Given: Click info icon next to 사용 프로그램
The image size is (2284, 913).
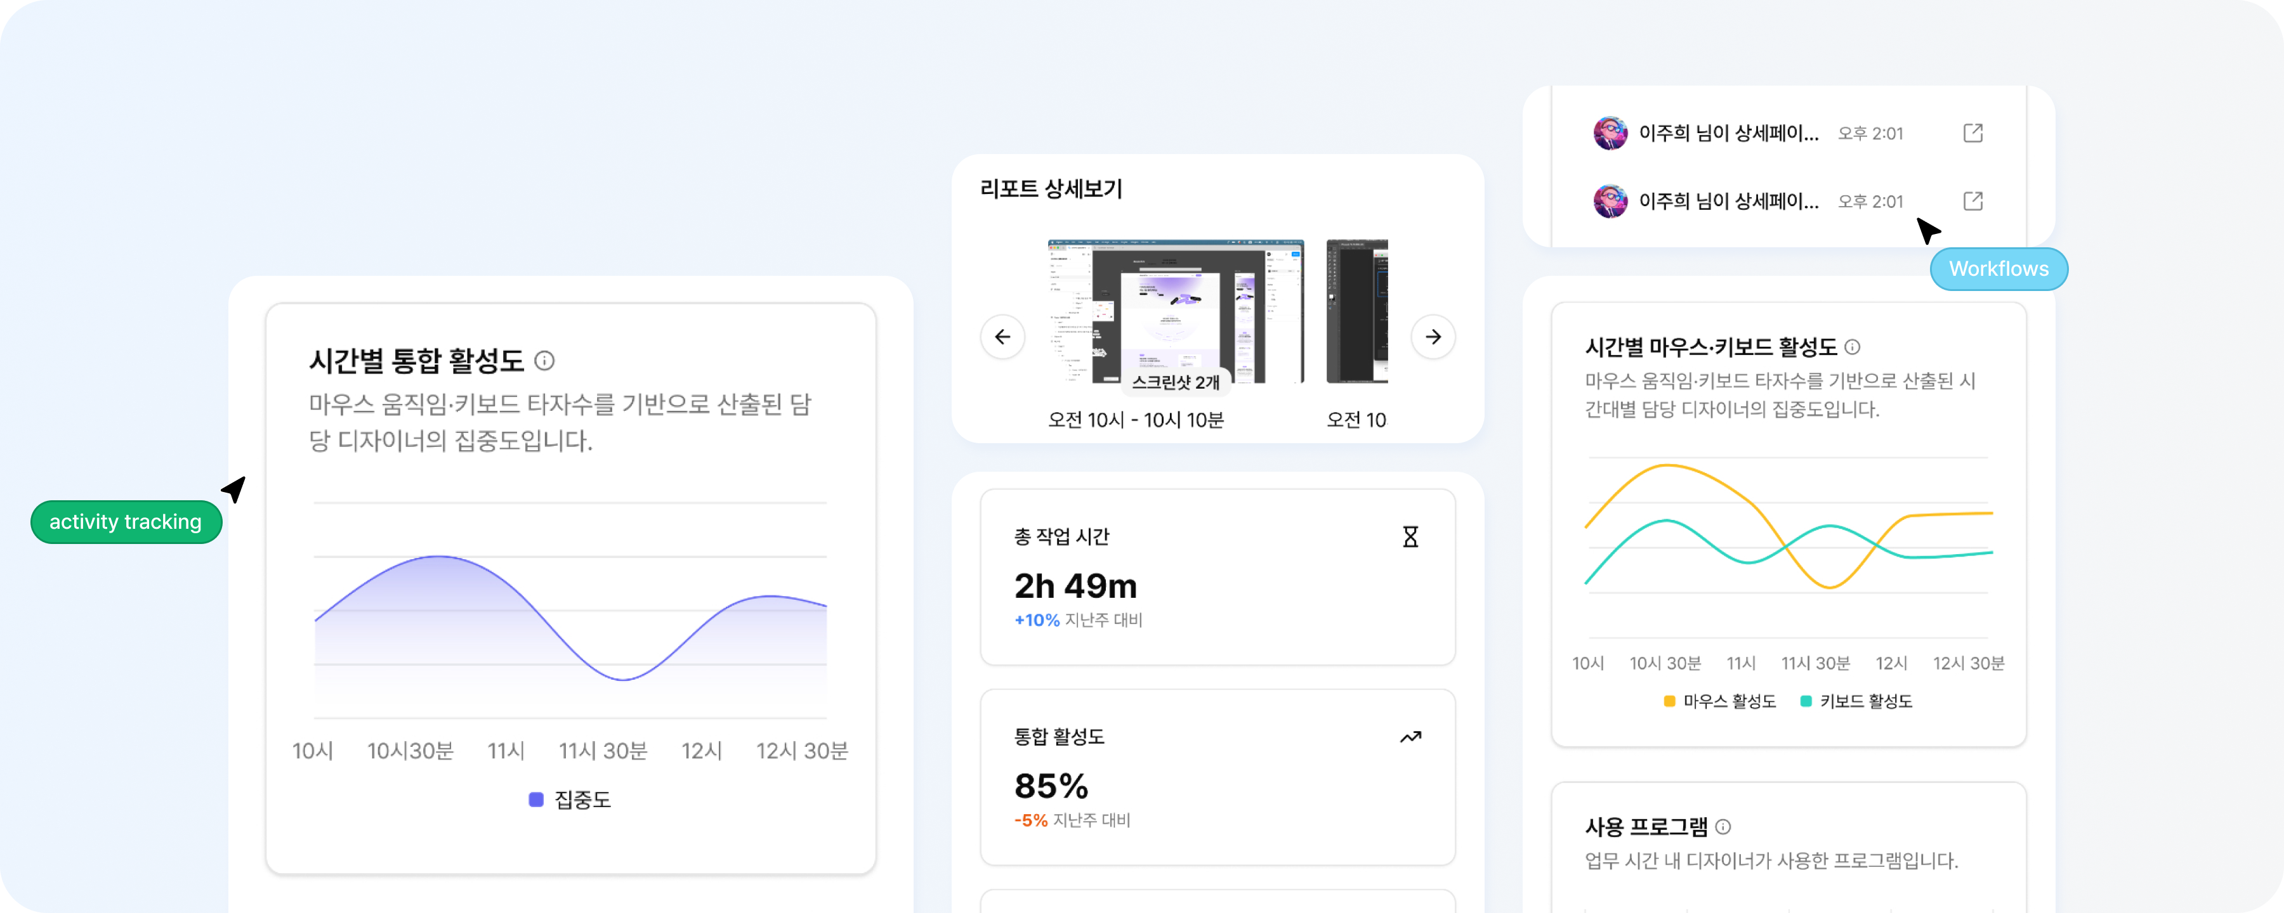Looking at the screenshot, I should (x=1723, y=826).
